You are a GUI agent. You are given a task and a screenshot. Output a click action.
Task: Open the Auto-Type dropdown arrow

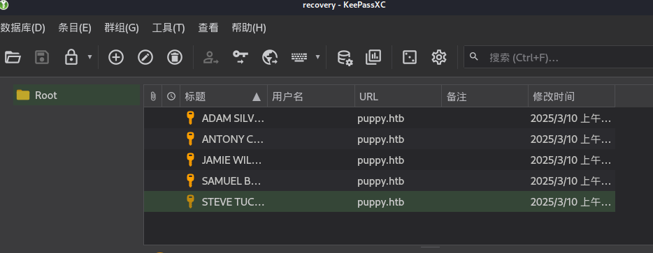(x=317, y=57)
